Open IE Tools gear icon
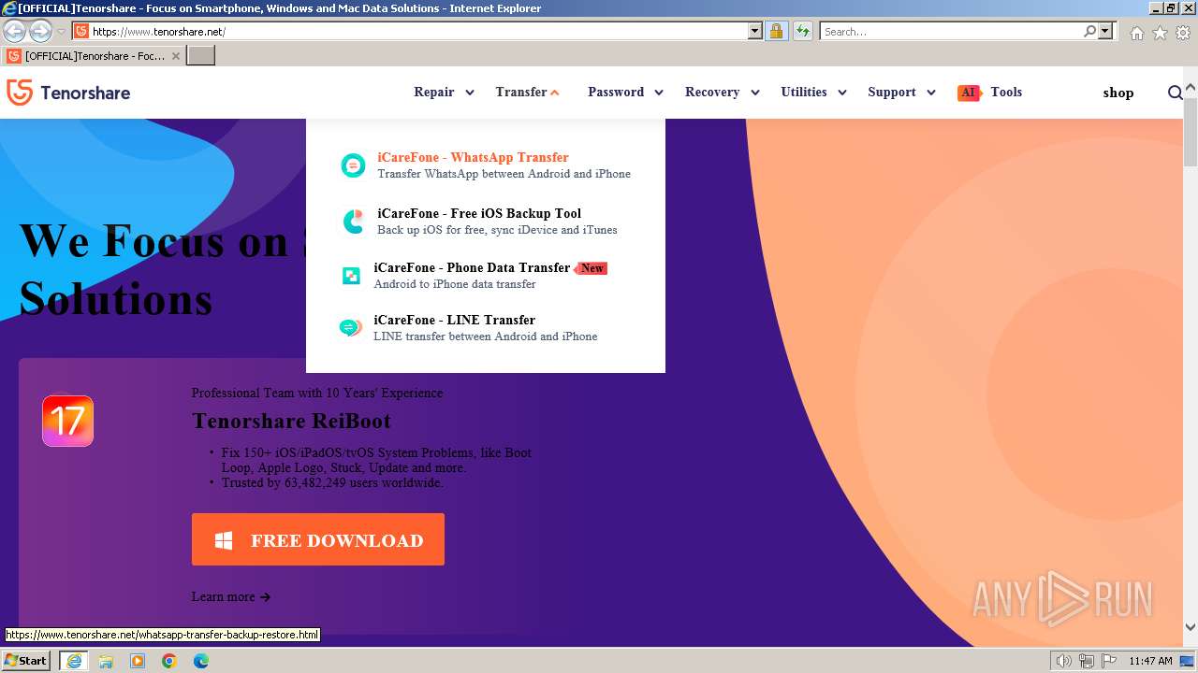This screenshot has width=1198, height=673. tap(1183, 33)
